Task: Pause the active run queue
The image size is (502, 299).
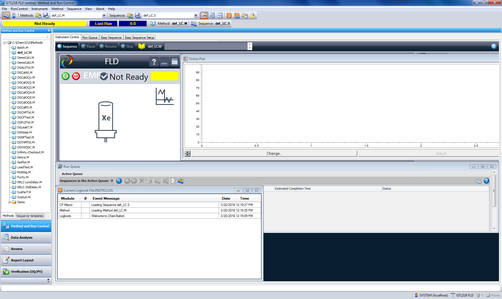Action: click(x=119, y=181)
